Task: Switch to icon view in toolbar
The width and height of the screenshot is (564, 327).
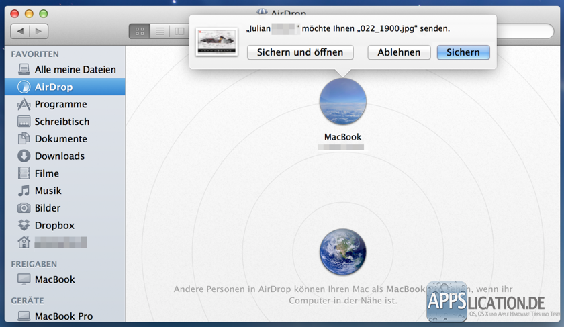Action: pos(140,32)
